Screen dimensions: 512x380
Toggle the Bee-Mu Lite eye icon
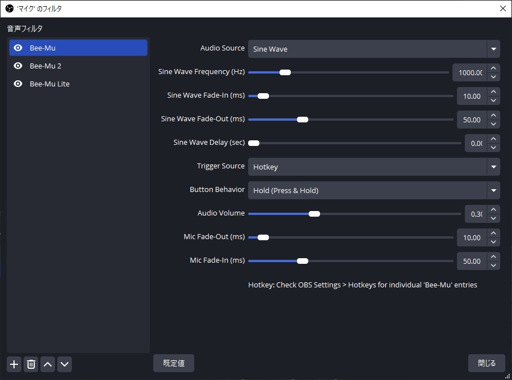click(18, 84)
